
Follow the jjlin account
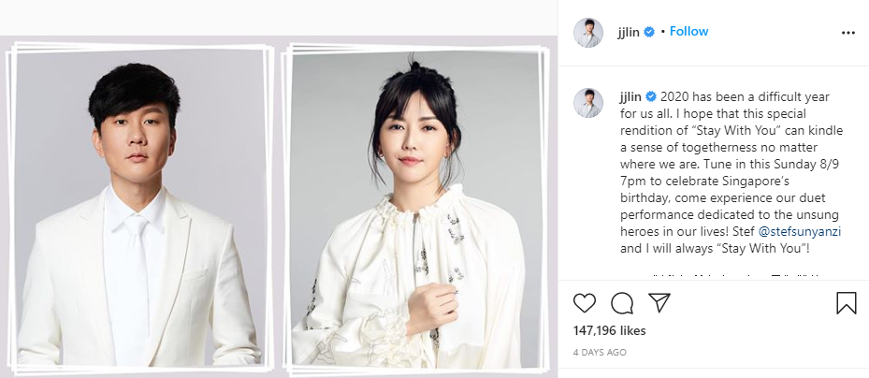coord(688,32)
